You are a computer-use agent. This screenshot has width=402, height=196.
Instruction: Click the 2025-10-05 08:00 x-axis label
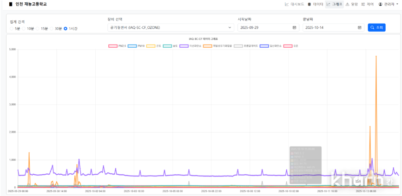point(172,191)
